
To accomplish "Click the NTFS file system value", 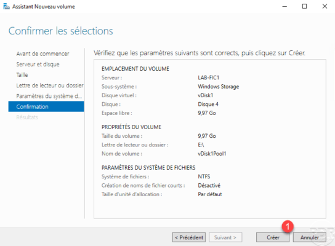I will [x=204, y=177].
